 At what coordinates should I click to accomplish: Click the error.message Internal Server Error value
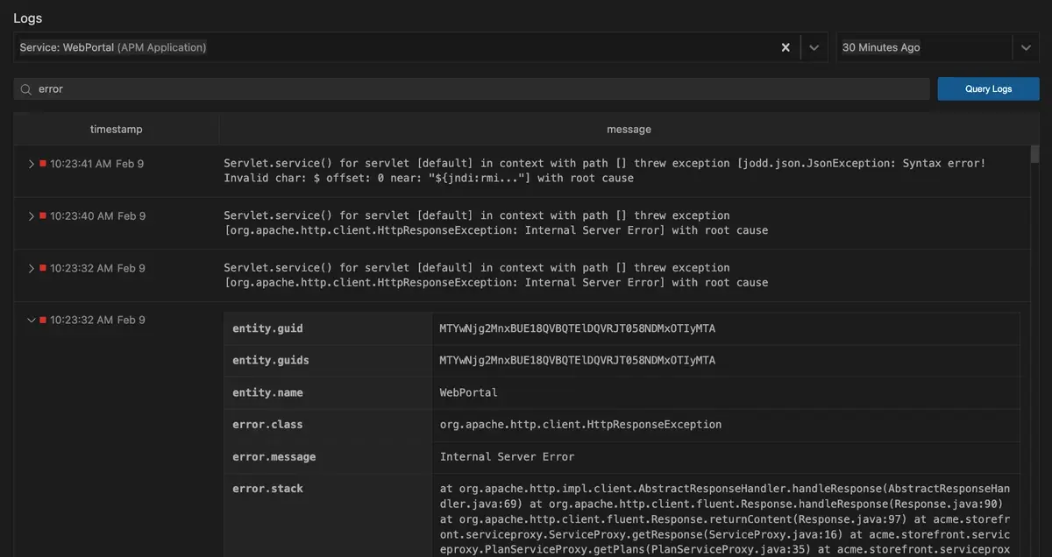[507, 456]
